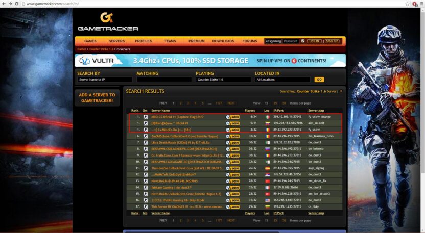Open the Playing game dropdown
Viewport: 425px width, 233px height.
tap(223, 80)
